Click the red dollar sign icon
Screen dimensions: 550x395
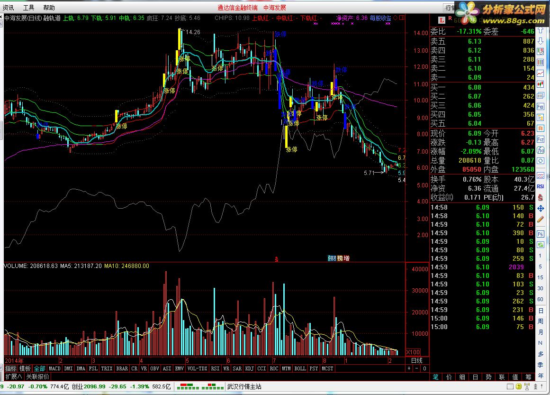click(541, 197)
